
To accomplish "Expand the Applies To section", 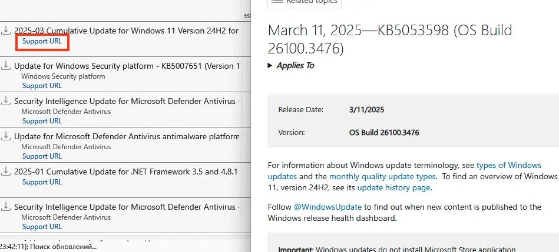I will [291, 65].
